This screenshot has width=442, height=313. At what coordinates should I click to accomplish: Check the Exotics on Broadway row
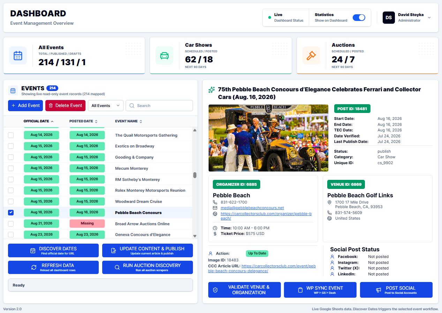(11, 146)
